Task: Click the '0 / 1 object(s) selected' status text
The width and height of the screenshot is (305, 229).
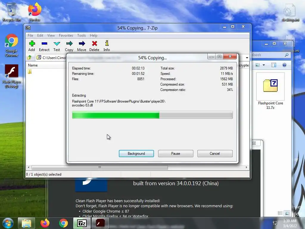Action: point(44,174)
